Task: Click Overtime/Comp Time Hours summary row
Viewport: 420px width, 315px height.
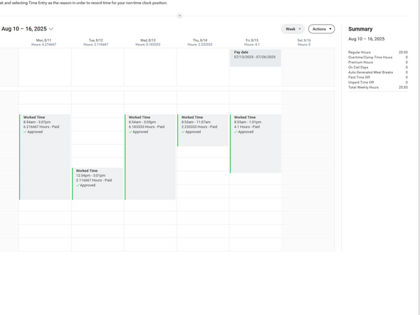Action: point(378,57)
